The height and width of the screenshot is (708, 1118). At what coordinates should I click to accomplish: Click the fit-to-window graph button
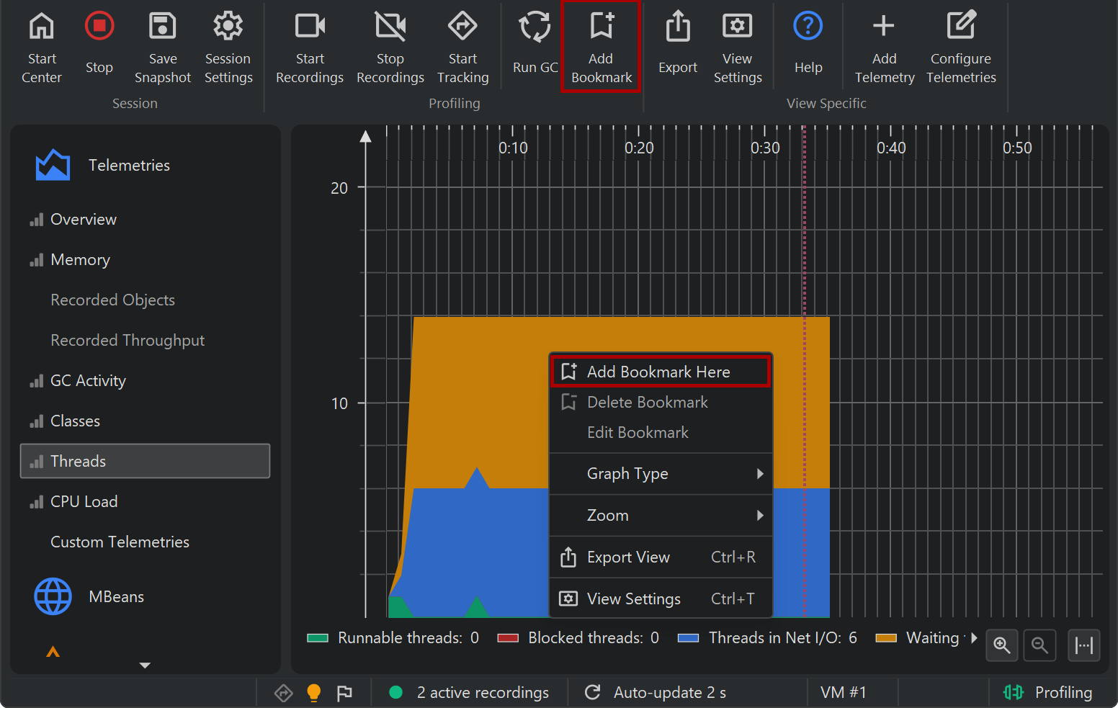click(1083, 645)
